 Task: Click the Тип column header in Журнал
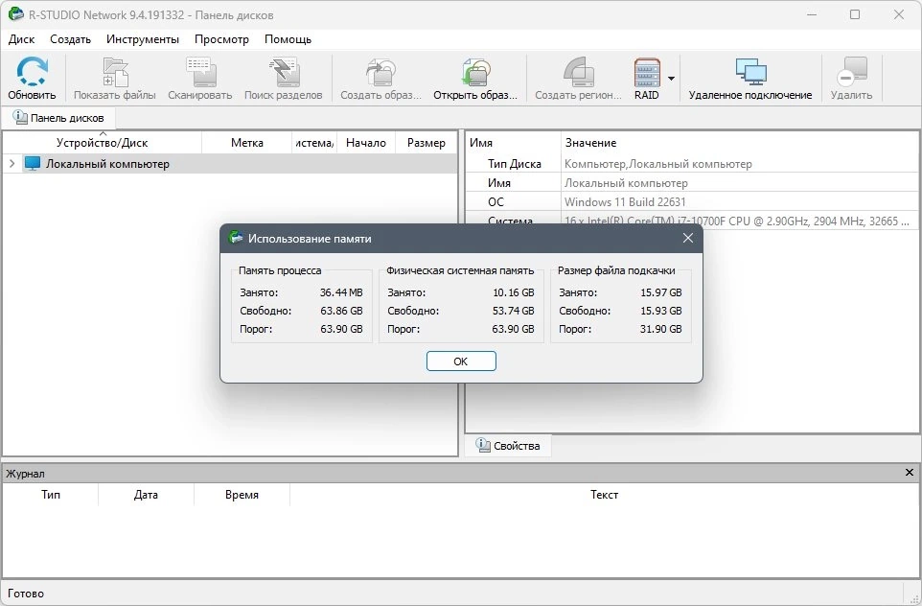(x=51, y=494)
